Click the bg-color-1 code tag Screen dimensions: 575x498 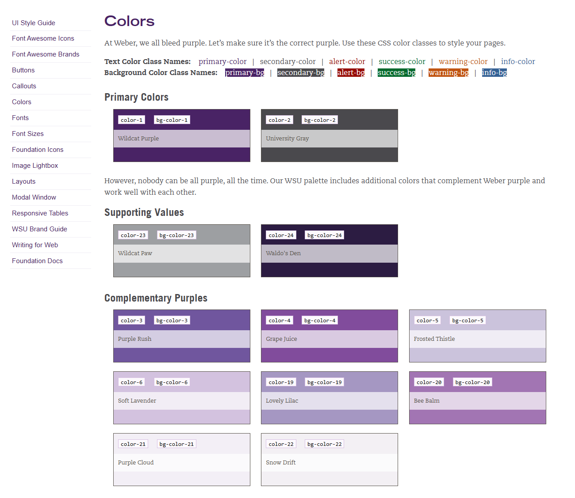(x=172, y=120)
